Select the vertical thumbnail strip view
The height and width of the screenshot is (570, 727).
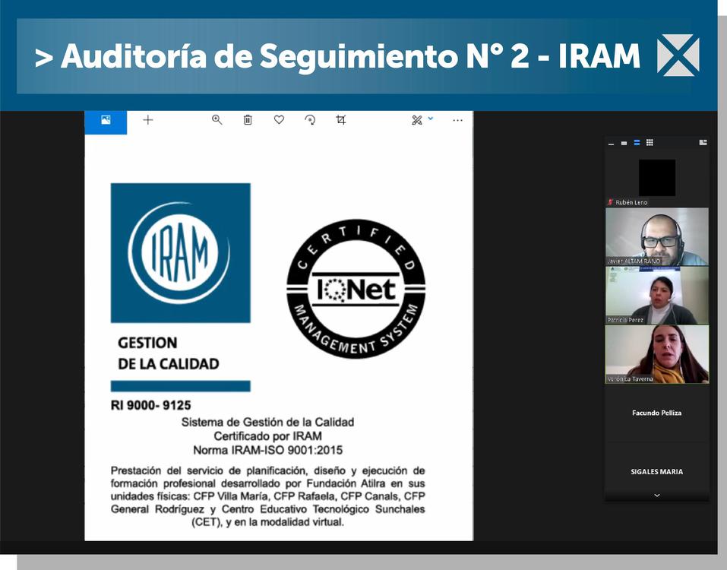637,143
